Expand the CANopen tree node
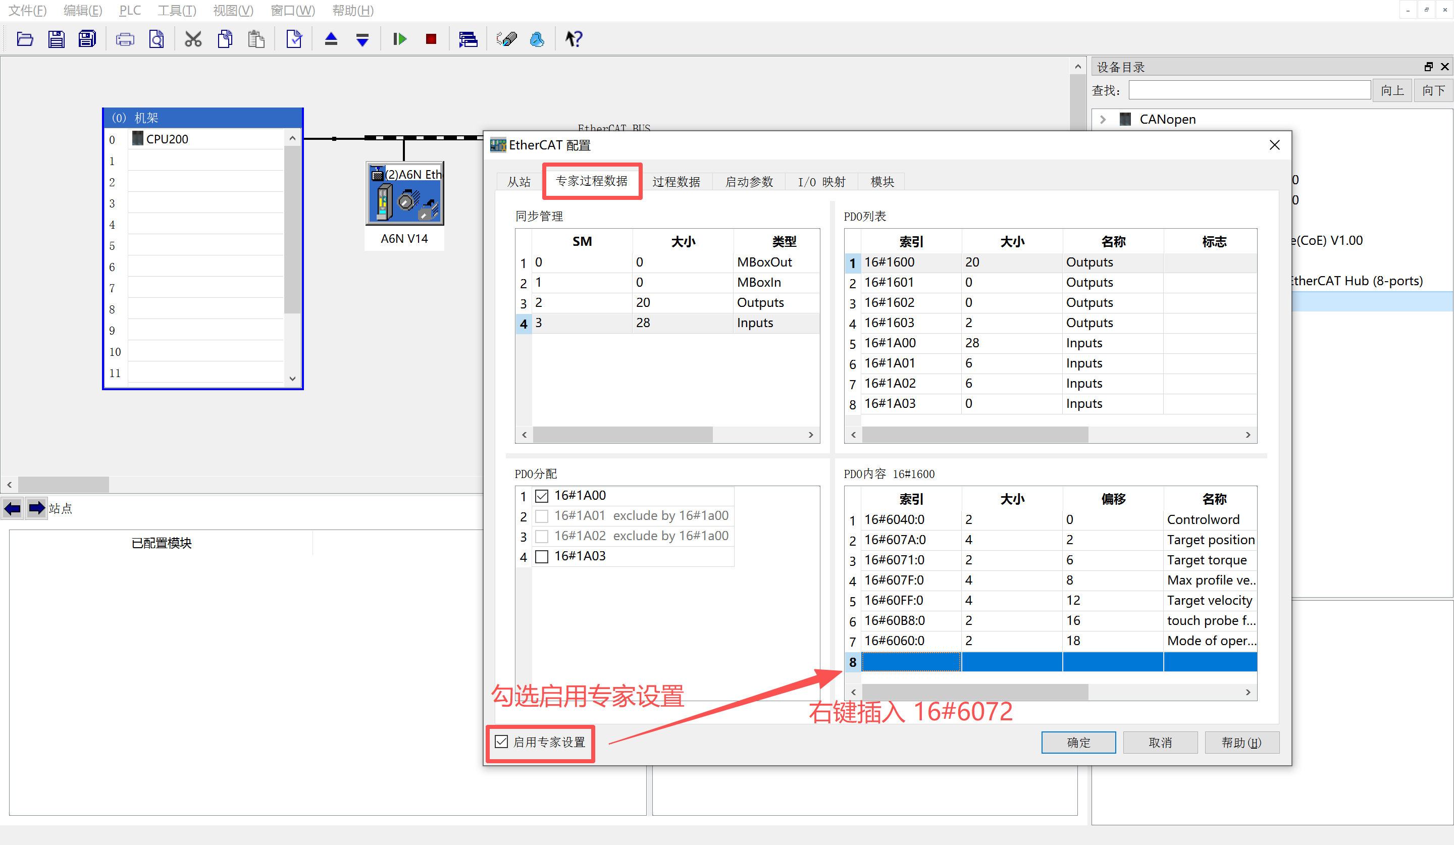1454x845 pixels. tap(1103, 120)
